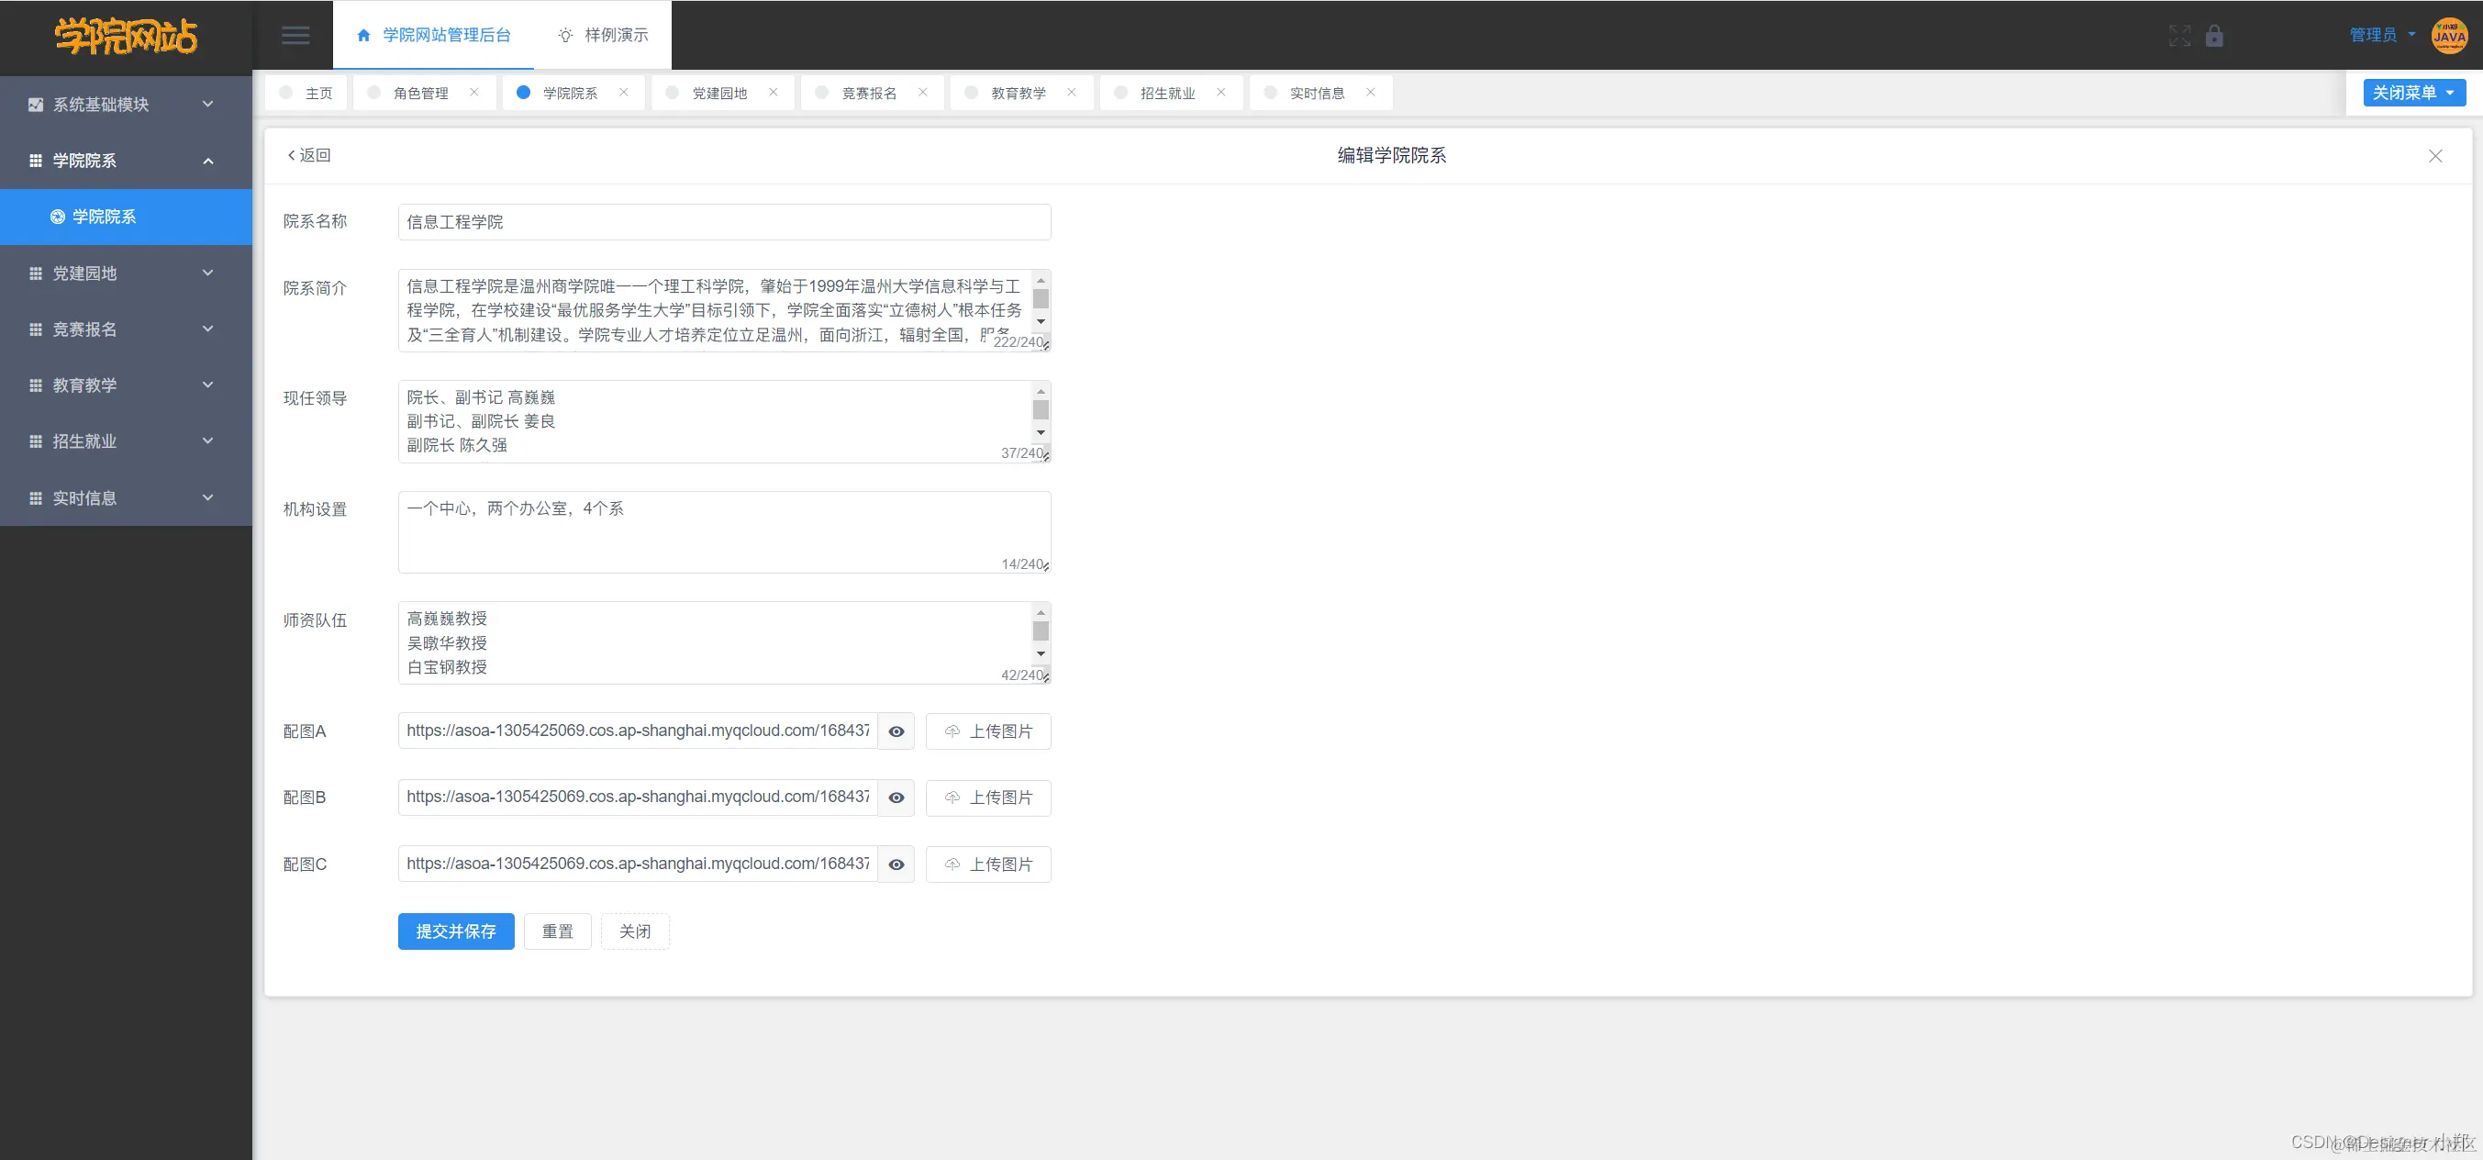Click the JAVA user avatar
This screenshot has height=1160, width=2483.
coord(2449,36)
